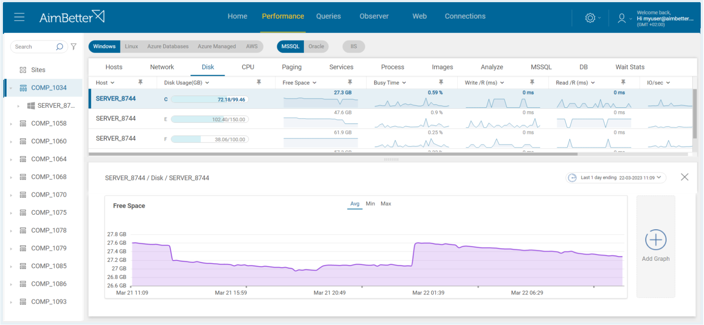Select SERVER_8744 drive C row
The height and width of the screenshot is (325, 704).
(391, 99)
